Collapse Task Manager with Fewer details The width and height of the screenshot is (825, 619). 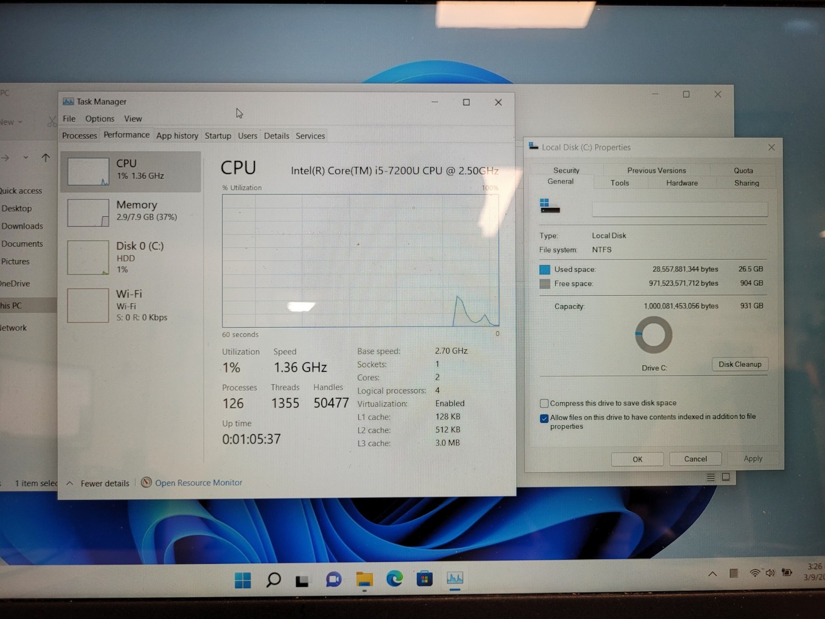click(98, 483)
